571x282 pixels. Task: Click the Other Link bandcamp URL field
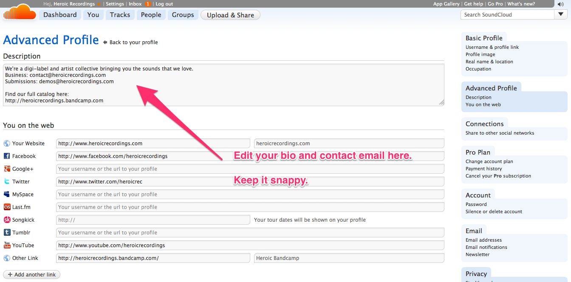153,258
